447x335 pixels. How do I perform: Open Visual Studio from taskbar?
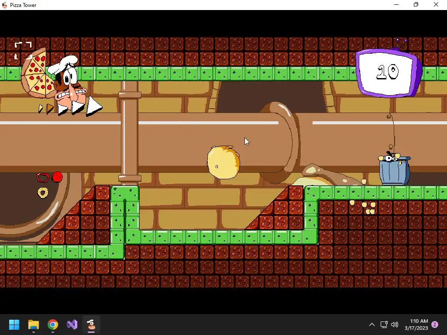72,325
